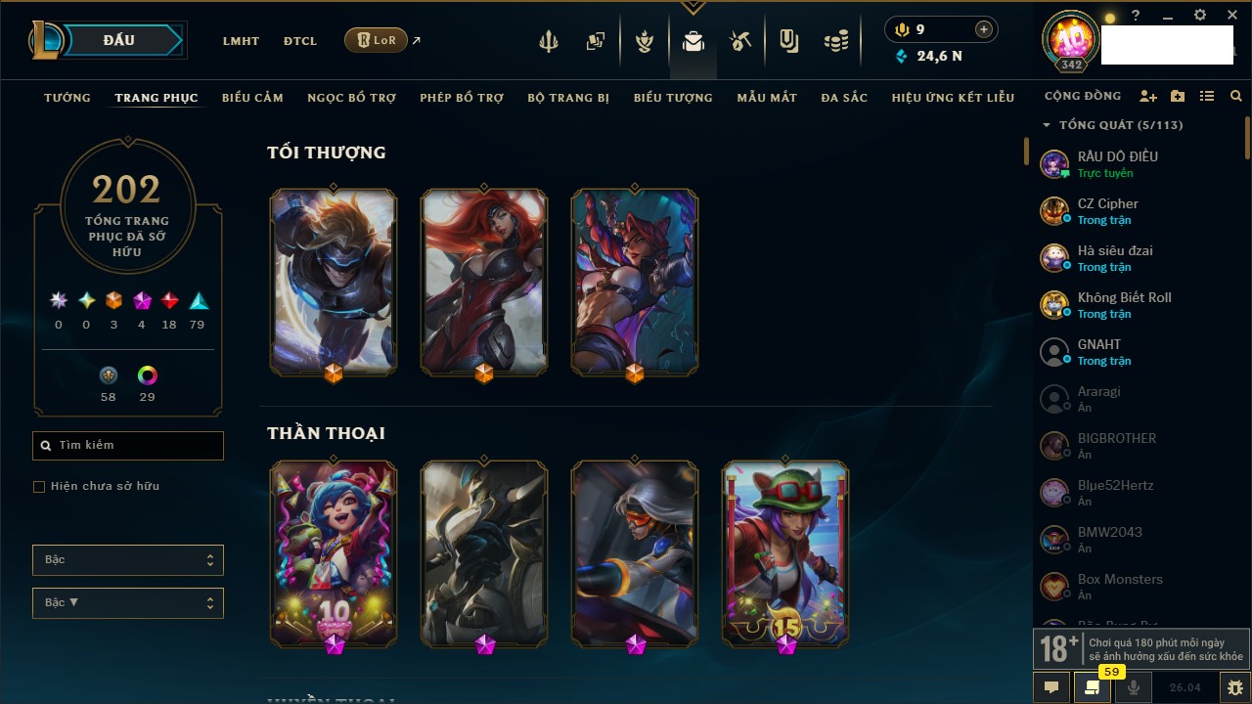Open the Hextech Crafting hammer icon
Image resolution: width=1252 pixels, height=704 pixels.
coord(740,41)
